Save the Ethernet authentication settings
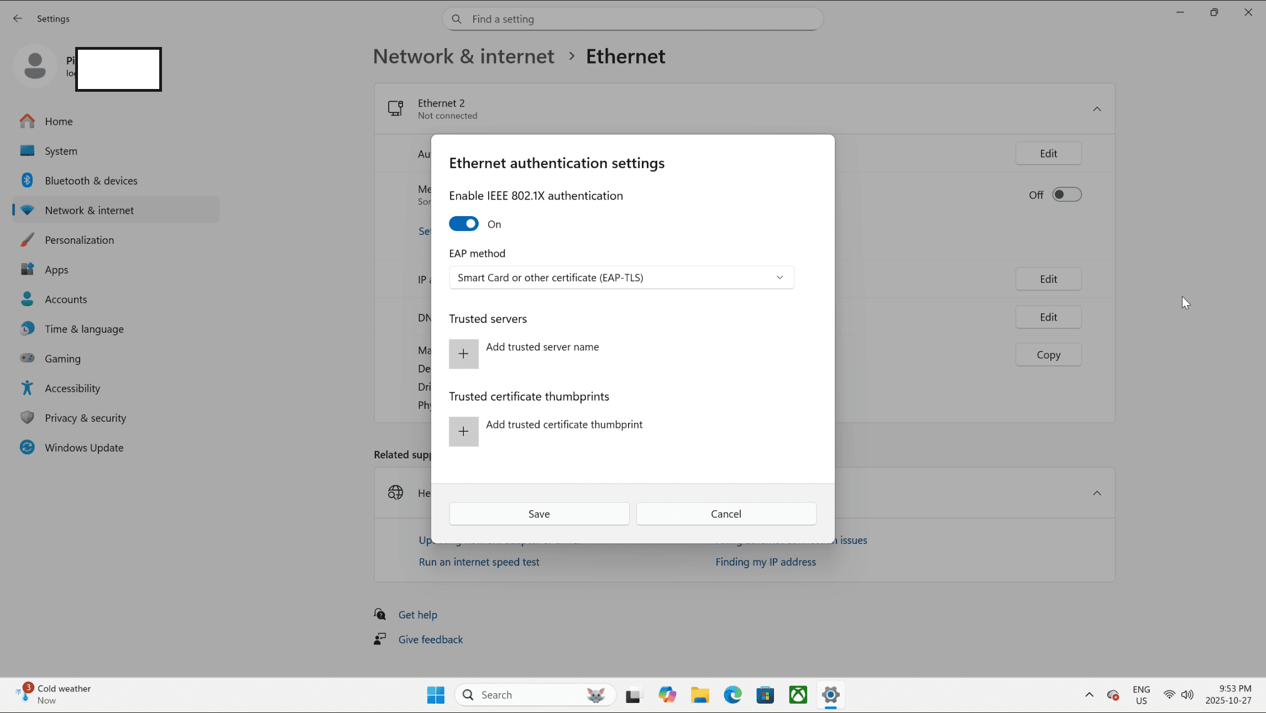The height and width of the screenshot is (713, 1266). pyautogui.click(x=539, y=514)
